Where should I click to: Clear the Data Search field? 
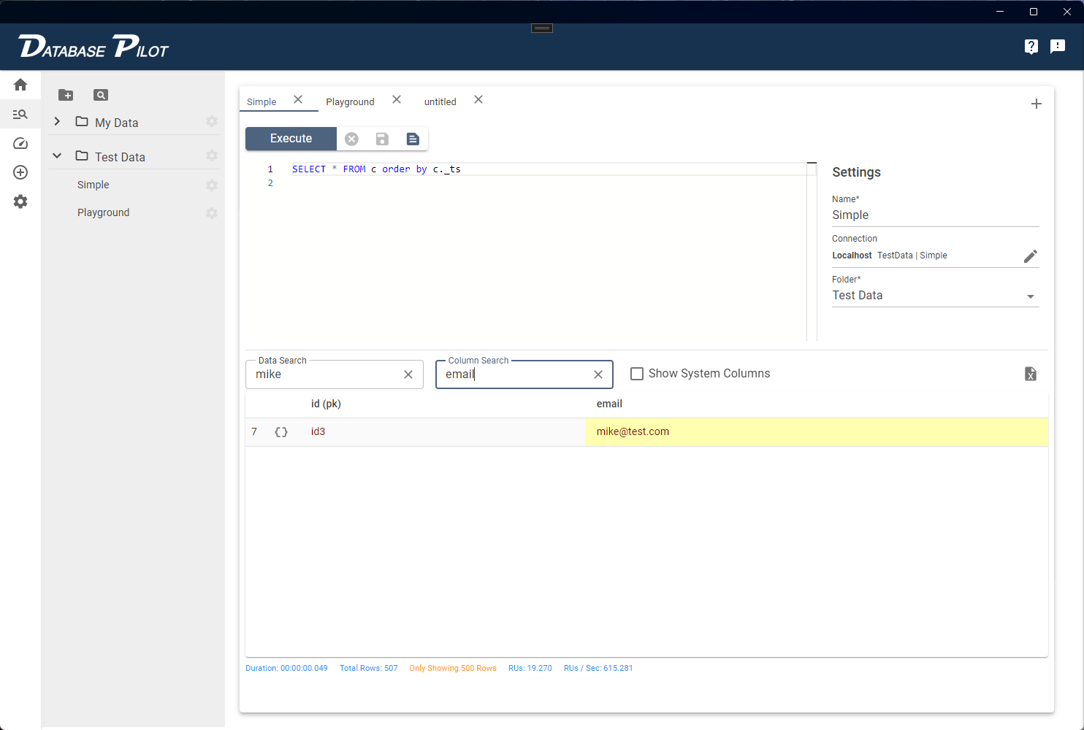pyautogui.click(x=408, y=374)
